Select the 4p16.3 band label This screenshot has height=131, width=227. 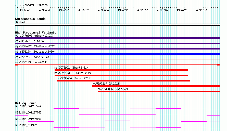pos(20,22)
